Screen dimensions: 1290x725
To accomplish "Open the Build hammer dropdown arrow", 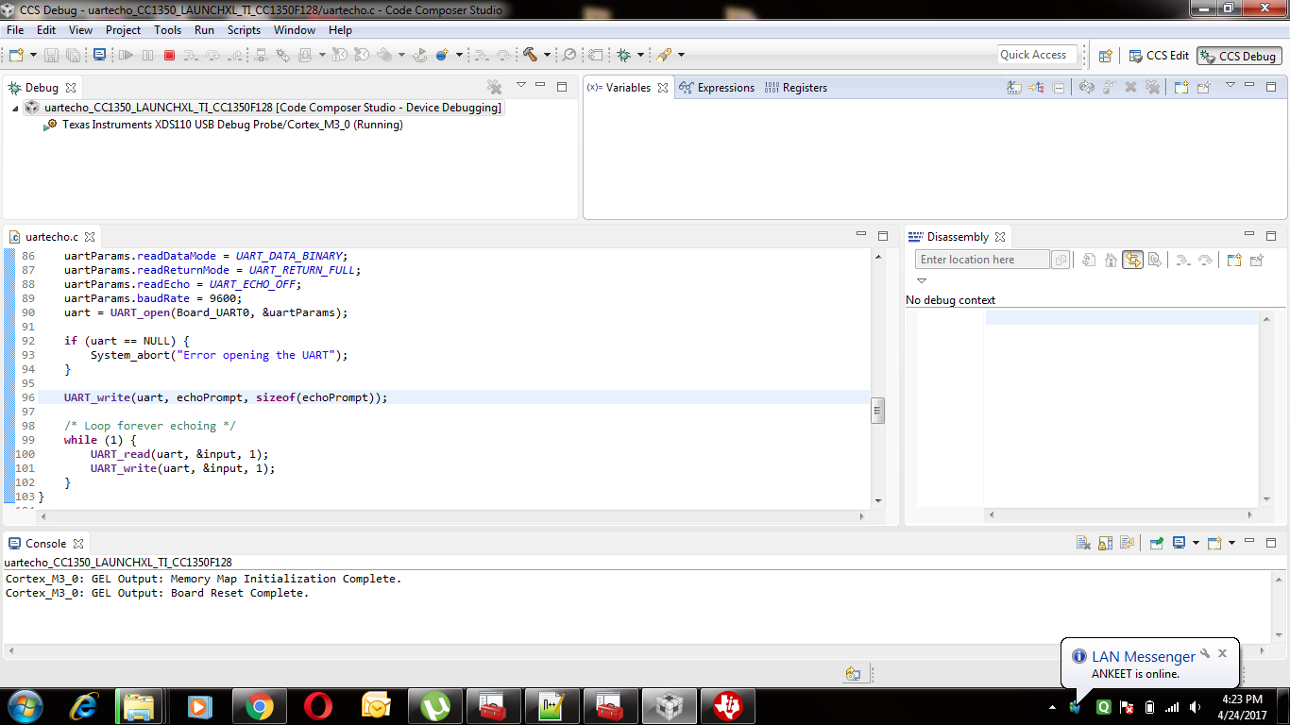I will pyautogui.click(x=547, y=56).
